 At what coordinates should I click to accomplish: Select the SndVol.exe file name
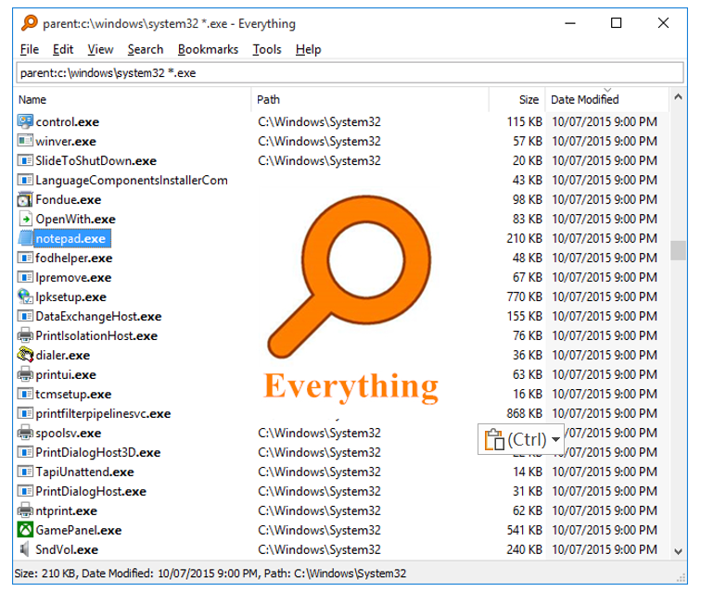coord(67,550)
